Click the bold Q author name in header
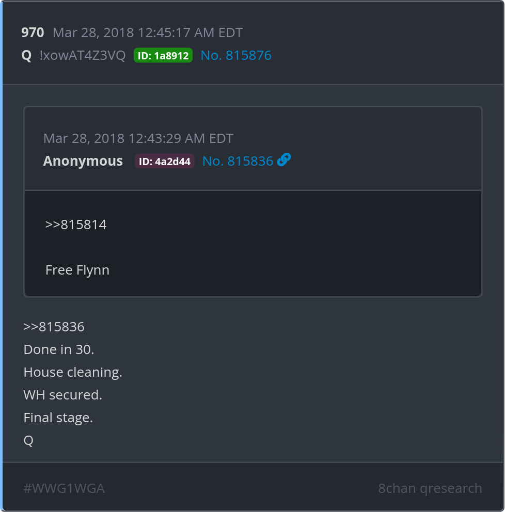505x512 pixels. [x=26, y=55]
